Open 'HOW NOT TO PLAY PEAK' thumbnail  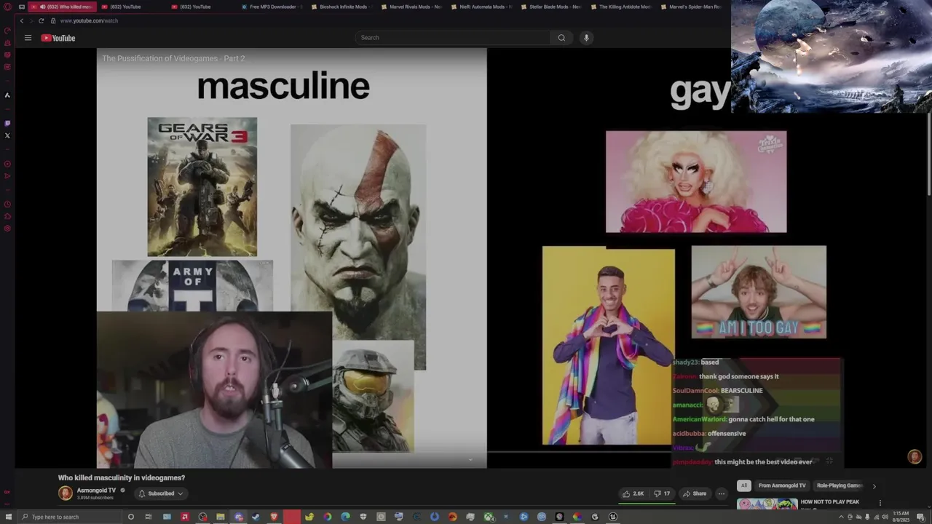point(767,504)
